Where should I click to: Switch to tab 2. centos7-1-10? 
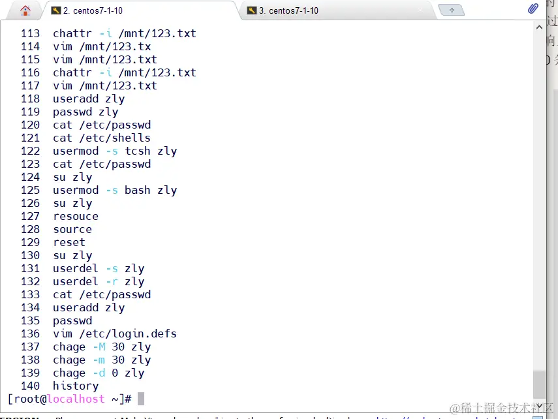[141, 10]
